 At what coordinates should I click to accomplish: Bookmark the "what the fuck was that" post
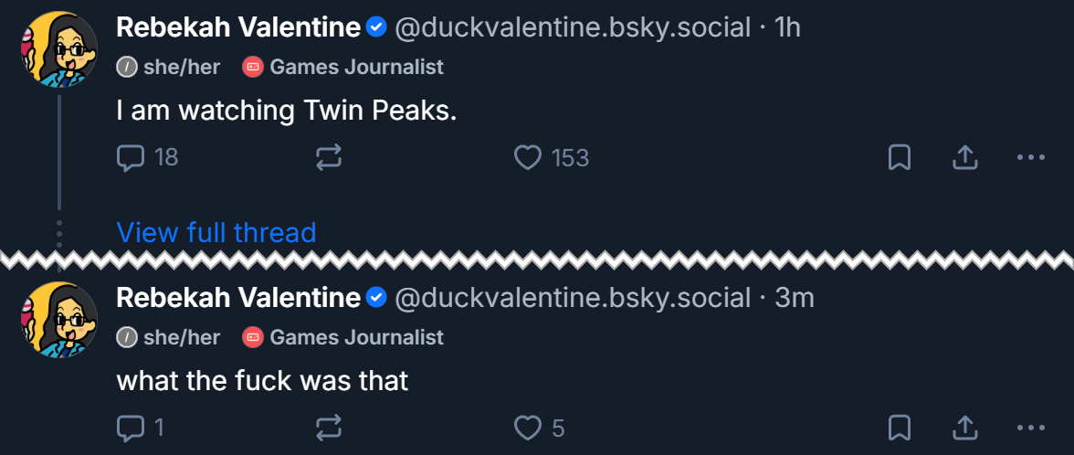click(x=900, y=428)
